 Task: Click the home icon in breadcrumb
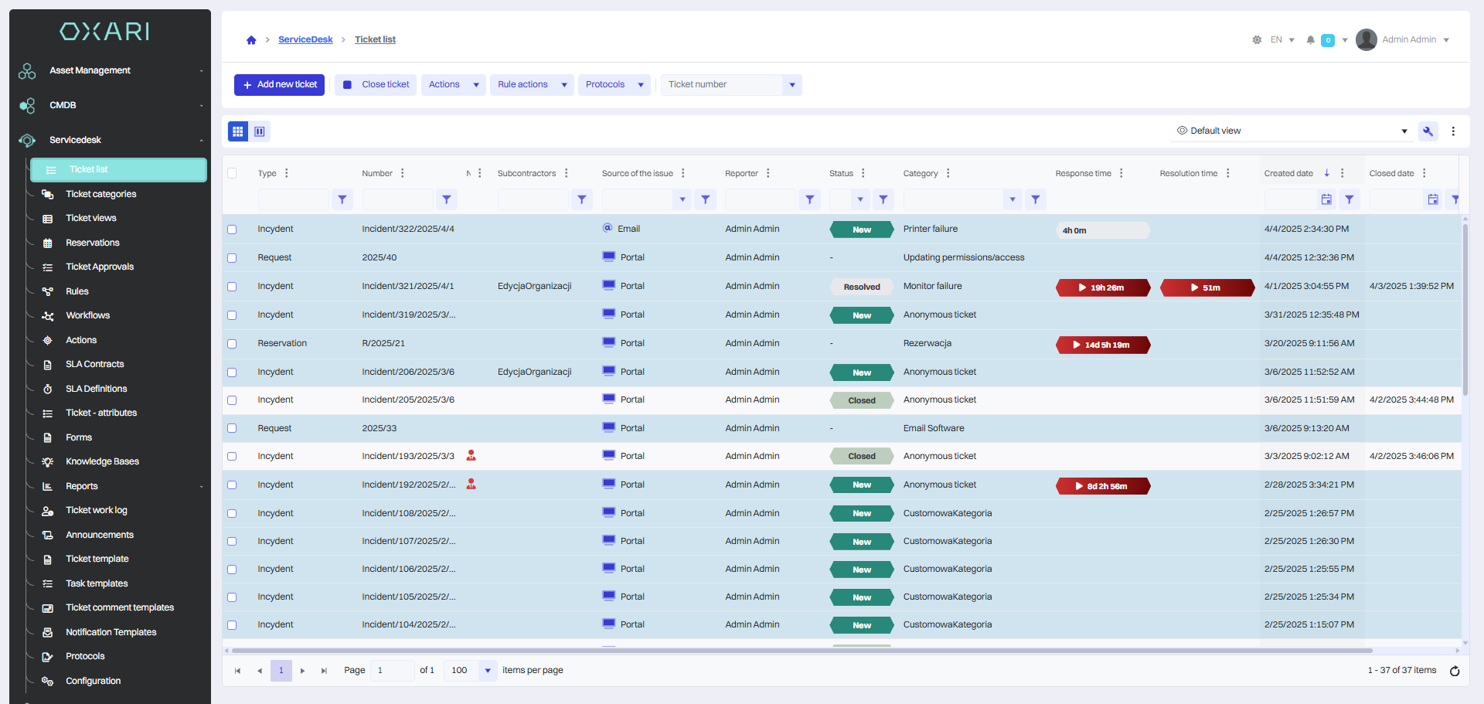251,40
